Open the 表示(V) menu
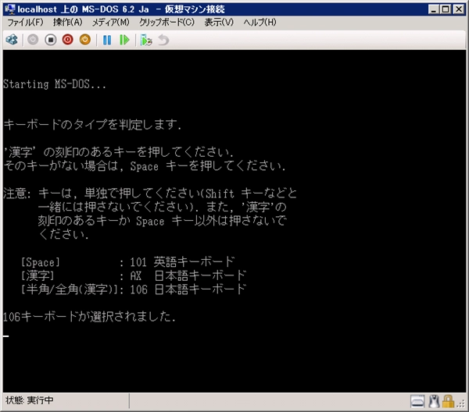Viewport: 469px width, 412px height. click(219, 22)
